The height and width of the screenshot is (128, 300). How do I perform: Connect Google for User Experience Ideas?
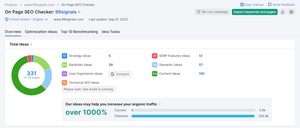(x=120, y=74)
